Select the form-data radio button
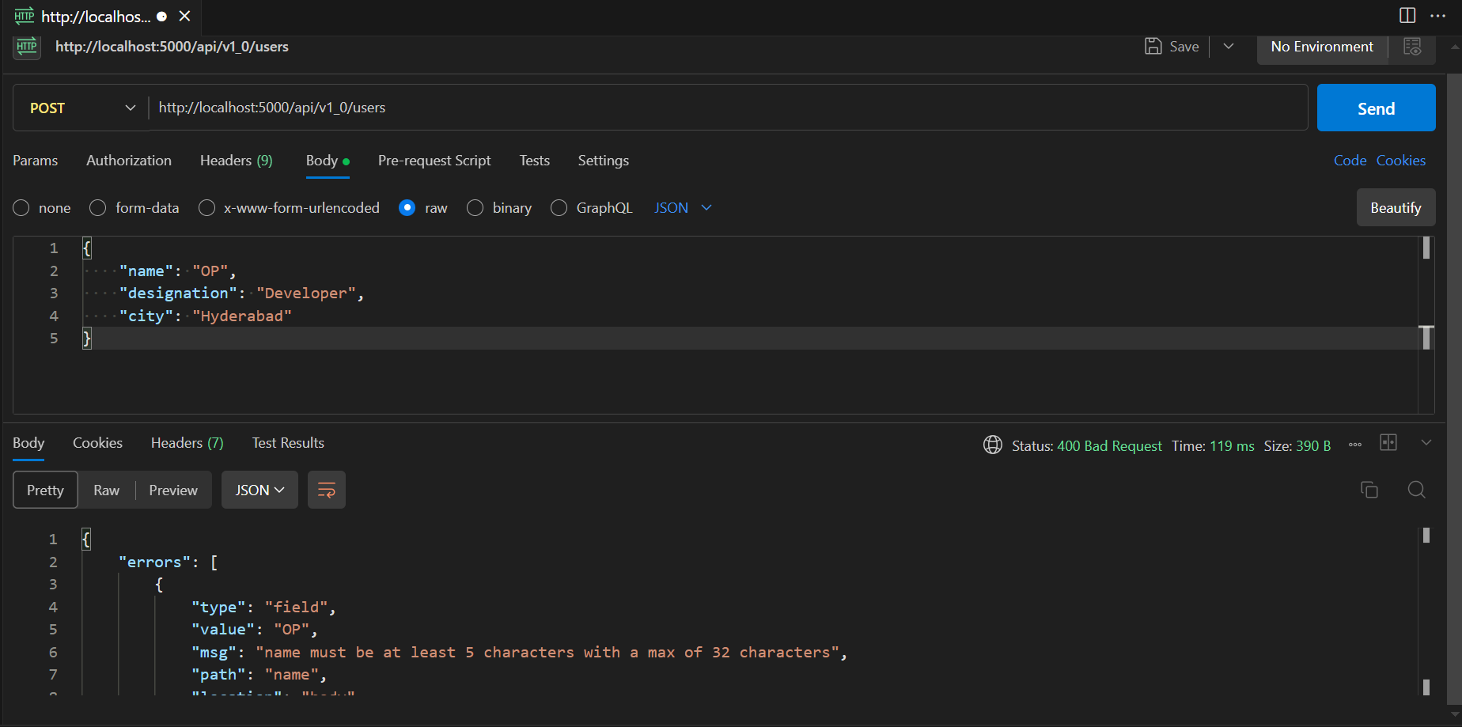The image size is (1462, 727). [97, 208]
